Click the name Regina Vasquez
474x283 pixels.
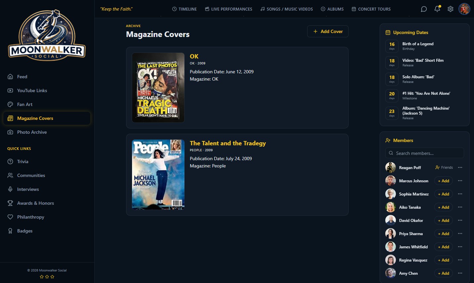click(x=413, y=260)
